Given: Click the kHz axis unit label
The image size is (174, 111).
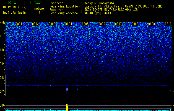Looking at the screenshot, I should tap(2, 22).
